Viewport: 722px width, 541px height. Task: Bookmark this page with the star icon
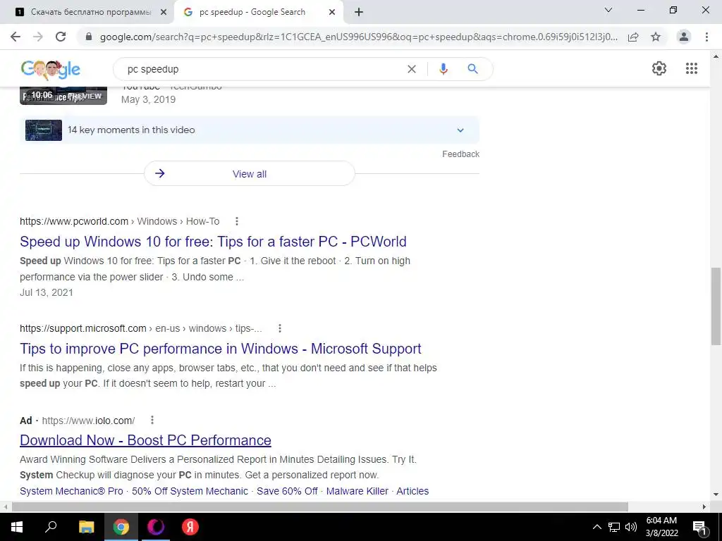coord(656,37)
